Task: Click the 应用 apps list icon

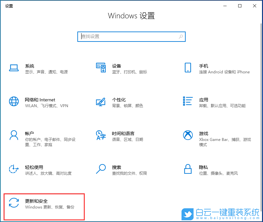Action: coord(188,101)
